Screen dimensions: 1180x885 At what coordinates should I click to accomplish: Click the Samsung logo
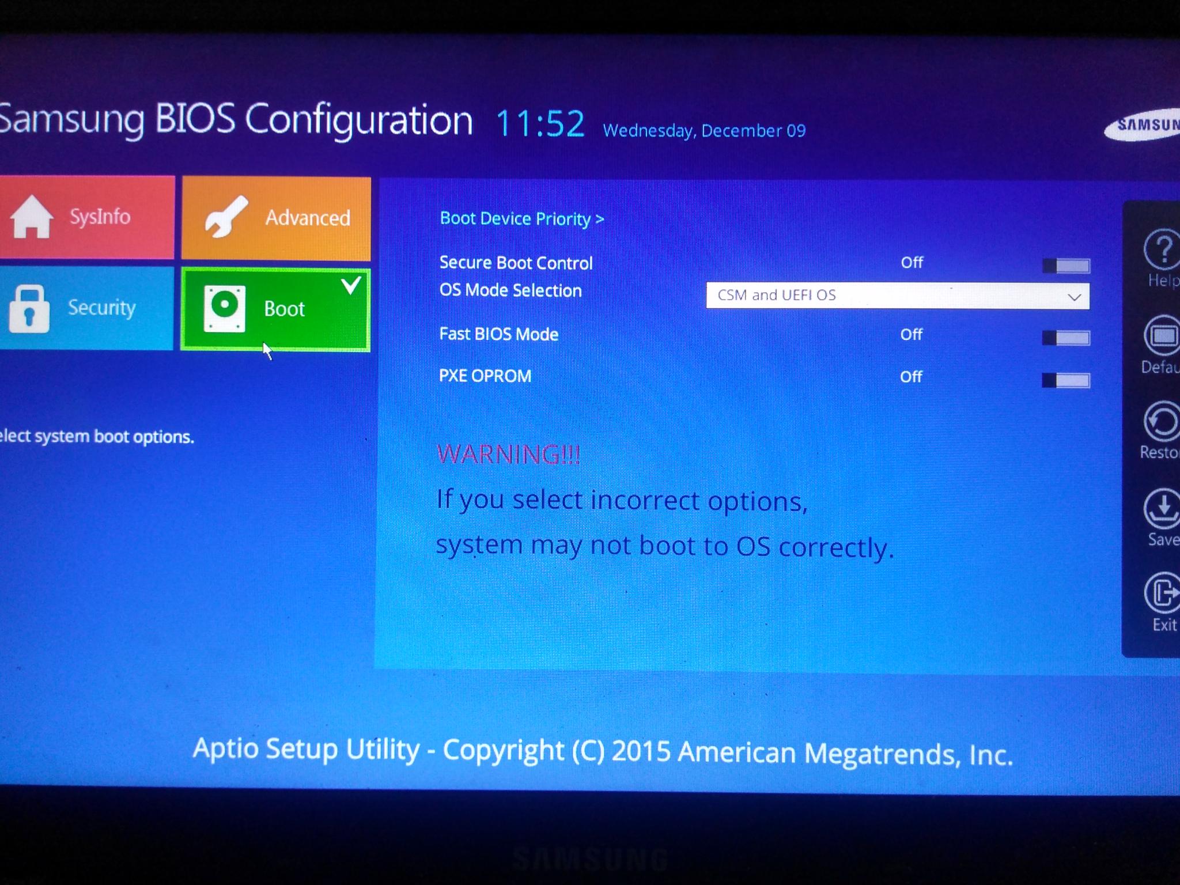click(1143, 124)
